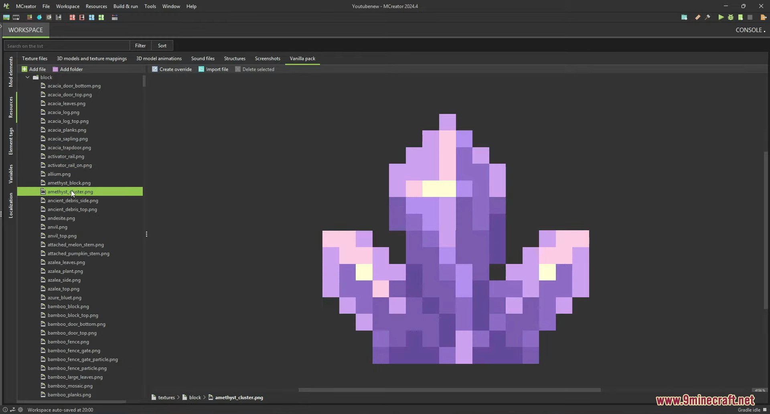Open the File menu
The height and width of the screenshot is (414, 770).
point(46,6)
